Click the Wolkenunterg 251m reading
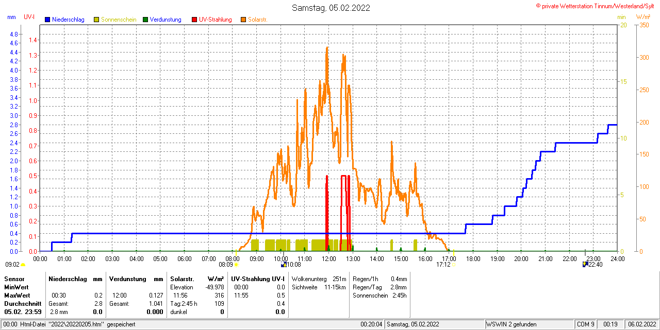This screenshot has height=330, width=660. [x=319, y=279]
